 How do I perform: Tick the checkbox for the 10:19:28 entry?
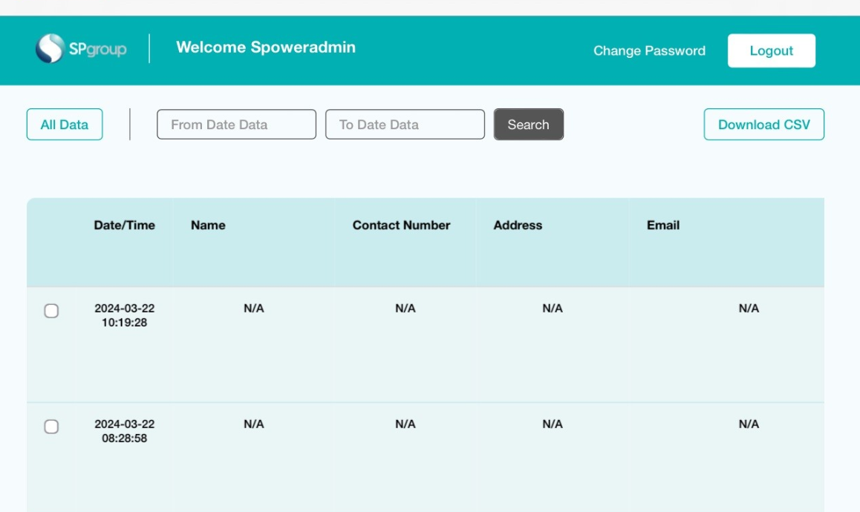coord(51,311)
